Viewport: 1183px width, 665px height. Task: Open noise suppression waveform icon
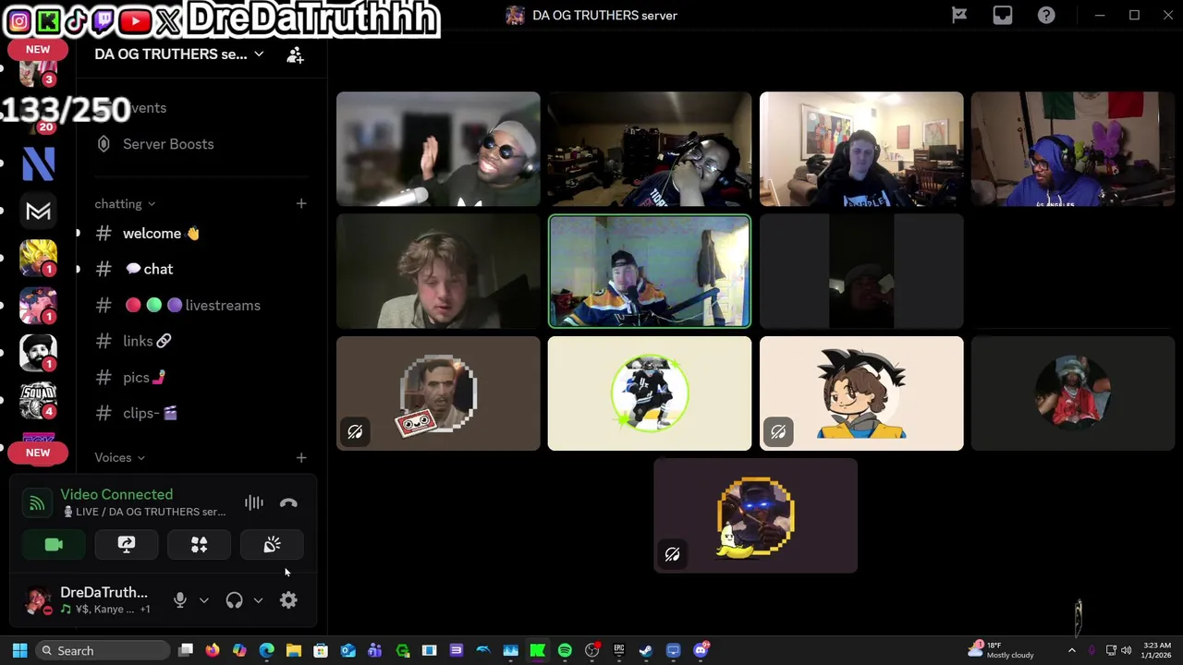253,503
